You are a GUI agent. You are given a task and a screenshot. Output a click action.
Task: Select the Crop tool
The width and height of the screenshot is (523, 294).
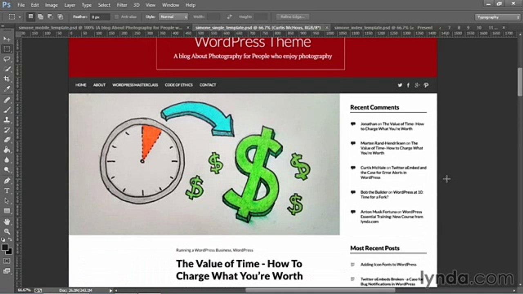tap(7, 79)
